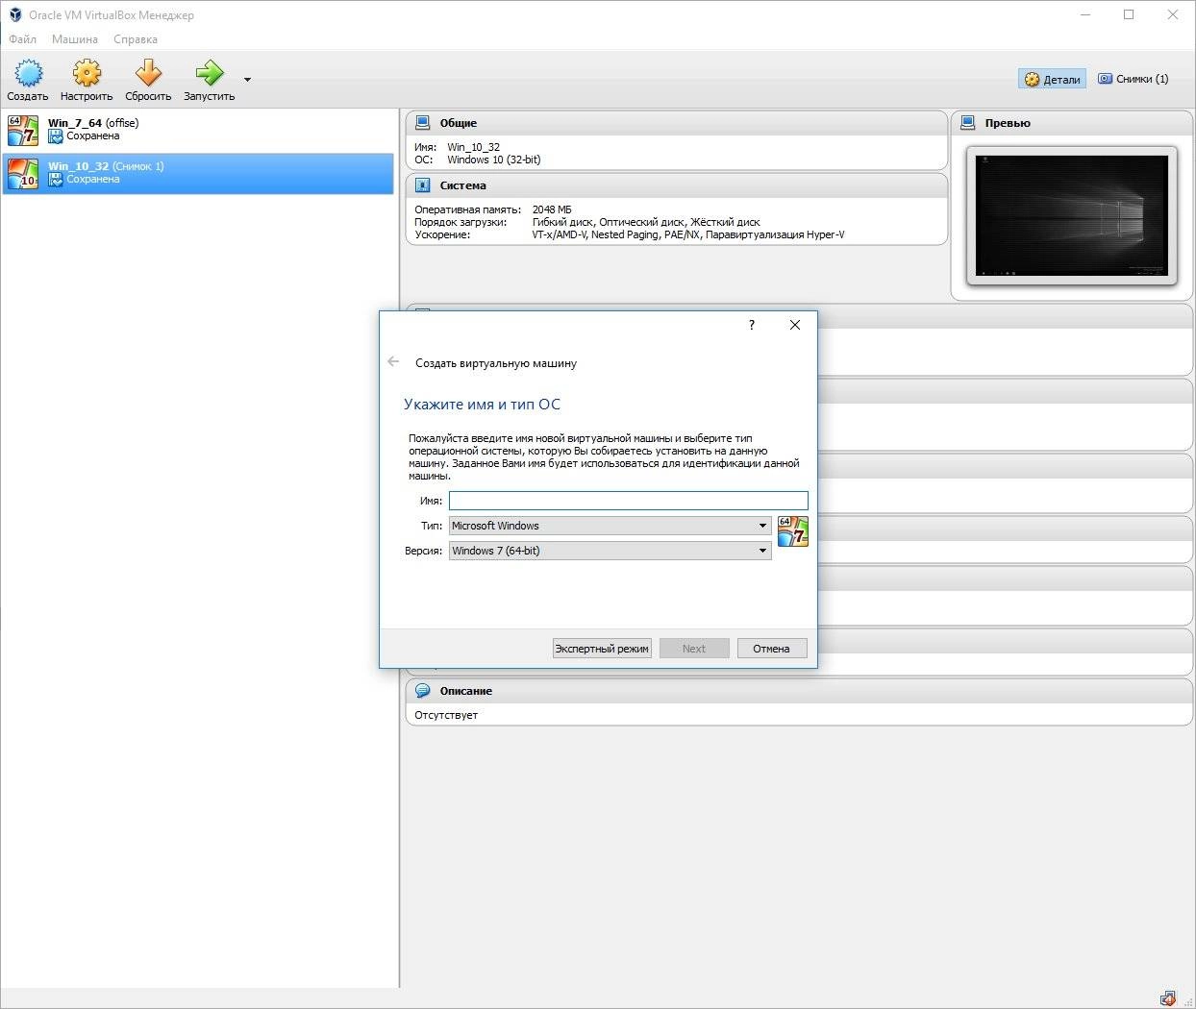Expand the dropdown arrow next to Запустить

coord(247,80)
